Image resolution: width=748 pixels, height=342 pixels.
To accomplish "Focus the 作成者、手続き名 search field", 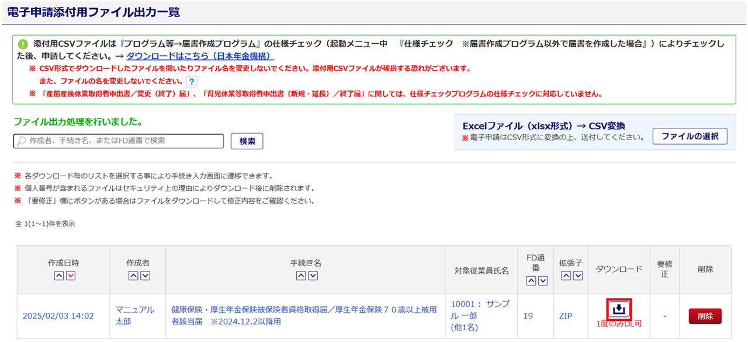I will [119, 141].
